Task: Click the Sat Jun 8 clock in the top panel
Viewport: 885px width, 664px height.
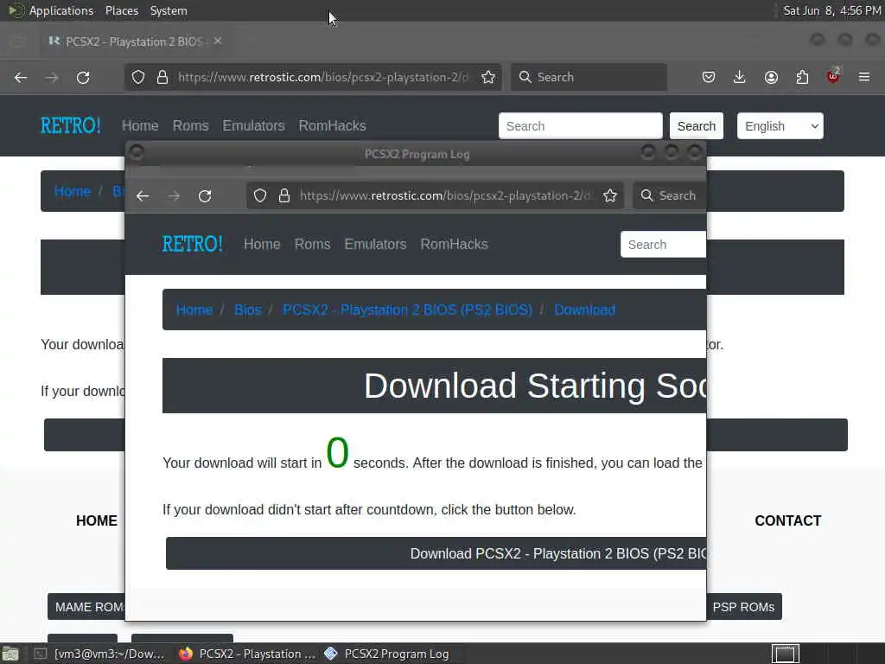Action: click(x=832, y=10)
